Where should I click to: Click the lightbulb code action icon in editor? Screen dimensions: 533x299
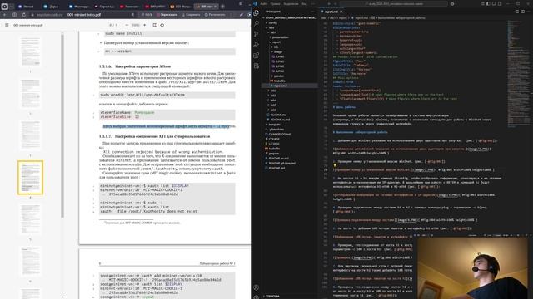[335, 166]
